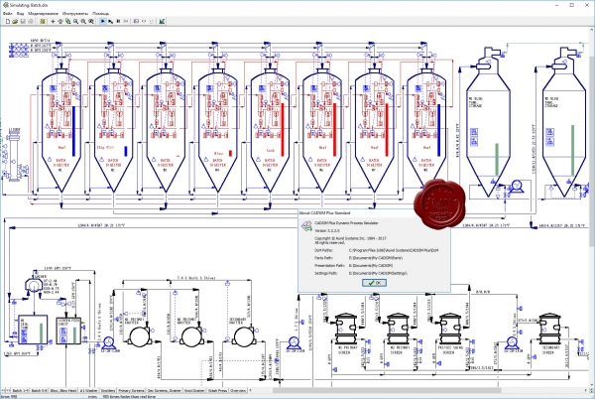Click the Secondary Screen vessel
595x399 pixels.
click(549, 330)
